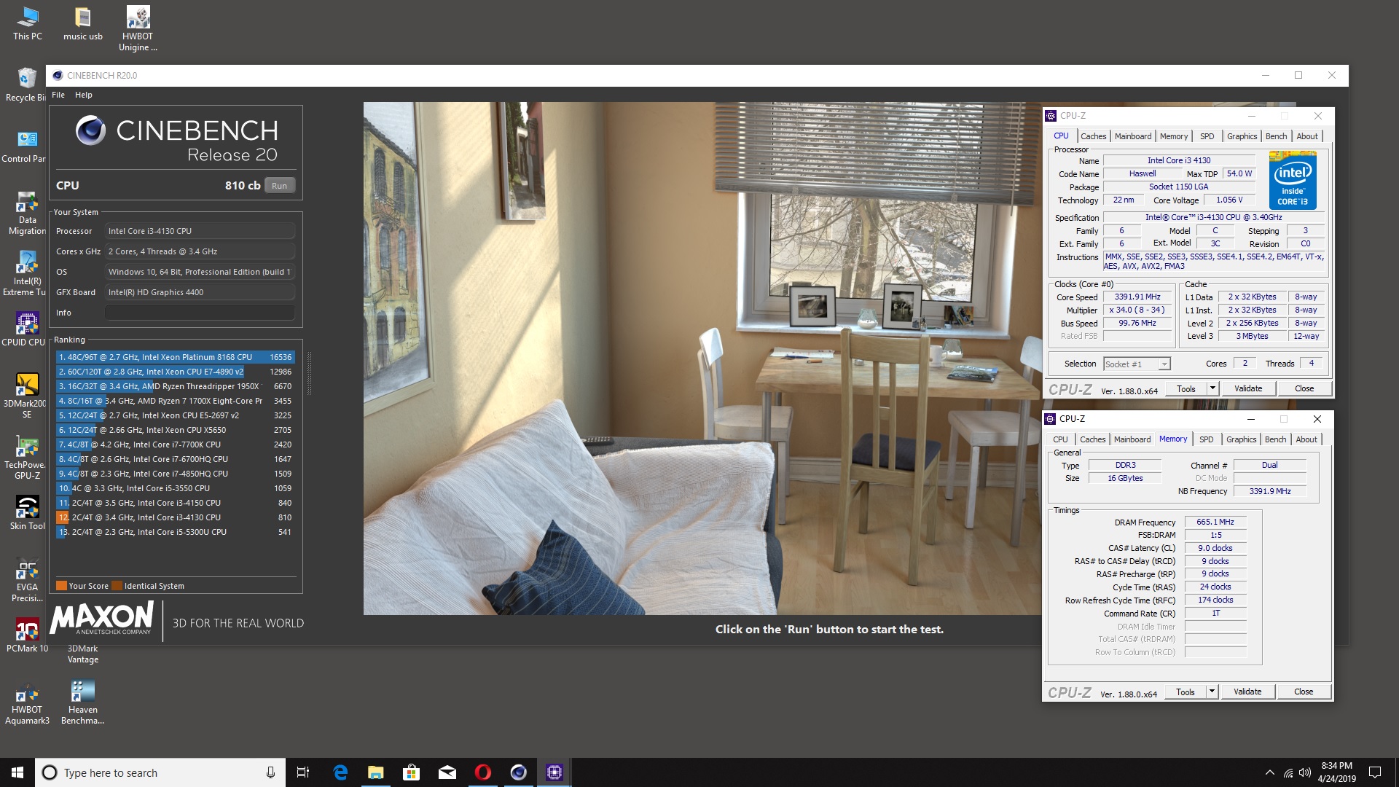This screenshot has width=1399, height=787.
Task: Click Validate in upper CPU-Z window
Action: click(x=1248, y=389)
